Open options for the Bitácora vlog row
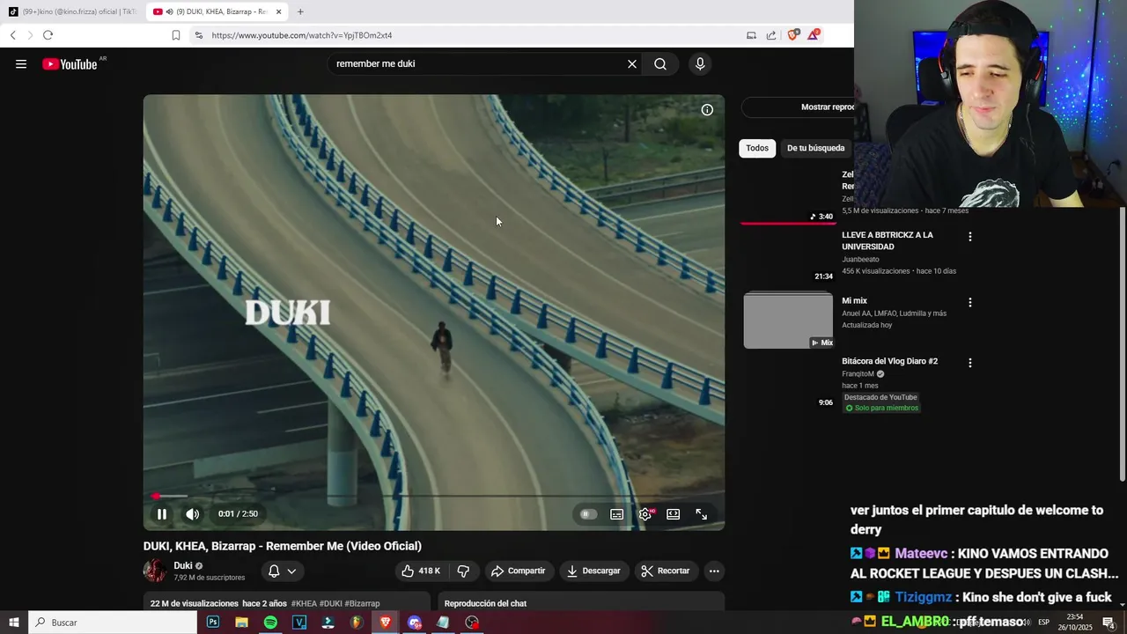 pos(970,363)
